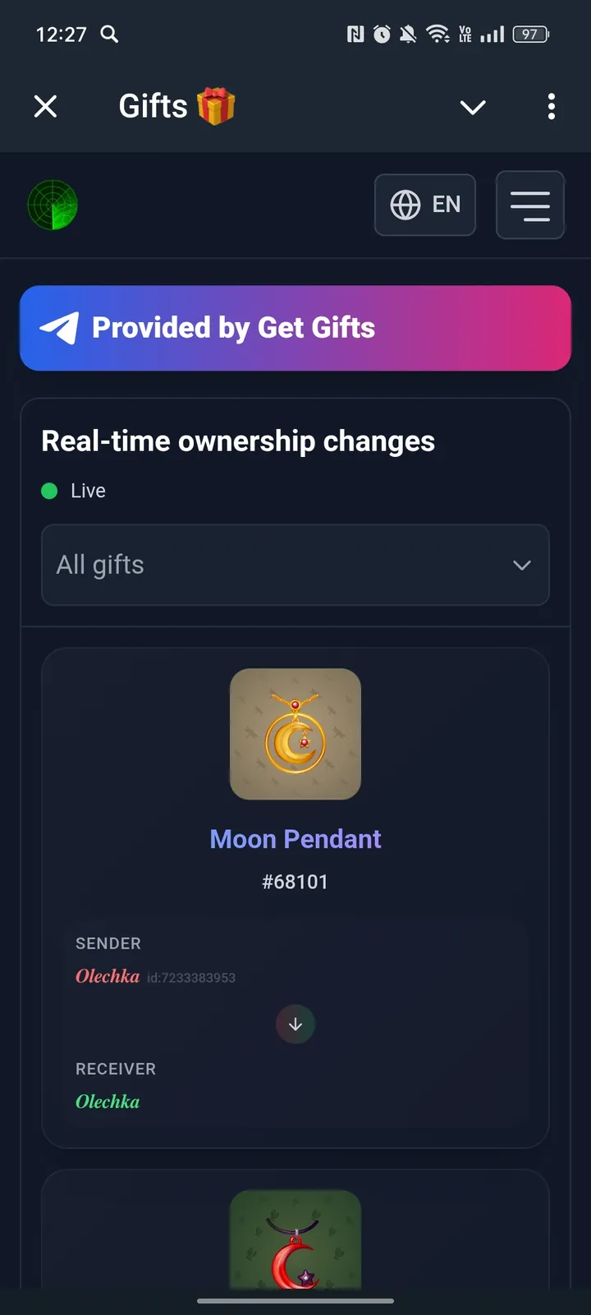This screenshot has height=1315, width=591.
Task: Open the search icon in the status bar
Action: 108,35
